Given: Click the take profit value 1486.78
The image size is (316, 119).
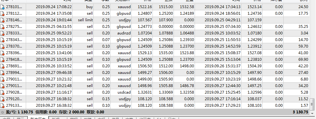Looking at the screenshot, I should point(187,86).
